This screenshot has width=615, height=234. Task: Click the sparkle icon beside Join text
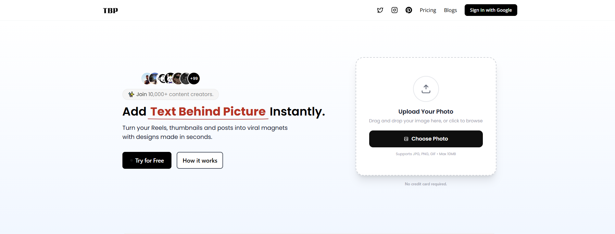[131, 94]
